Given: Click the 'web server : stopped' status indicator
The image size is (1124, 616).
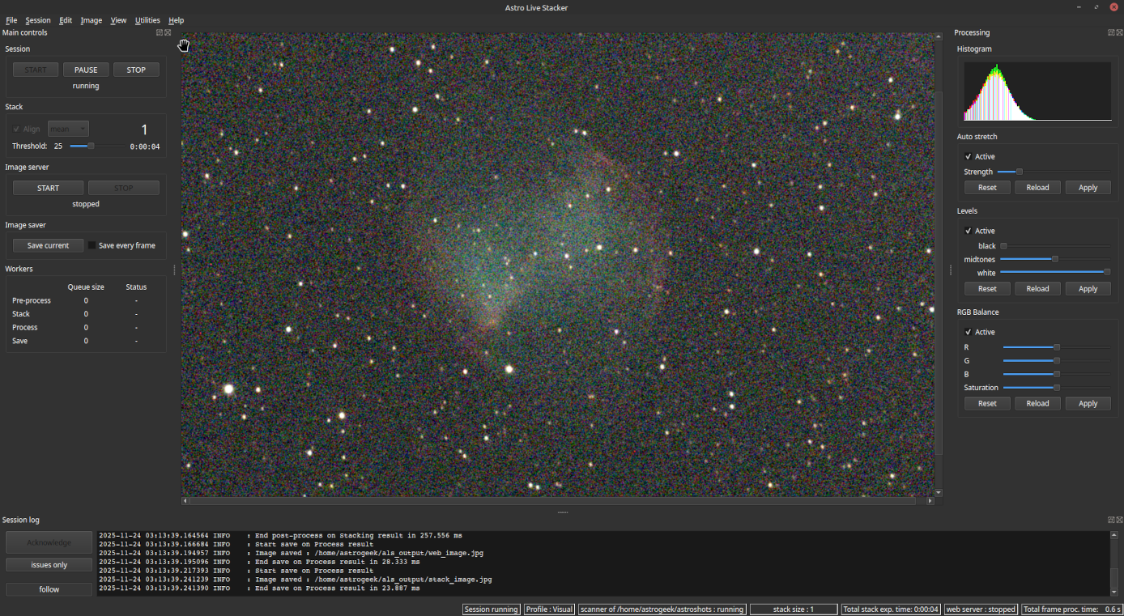Looking at the screenshot, I should click(x=981, y=609).
